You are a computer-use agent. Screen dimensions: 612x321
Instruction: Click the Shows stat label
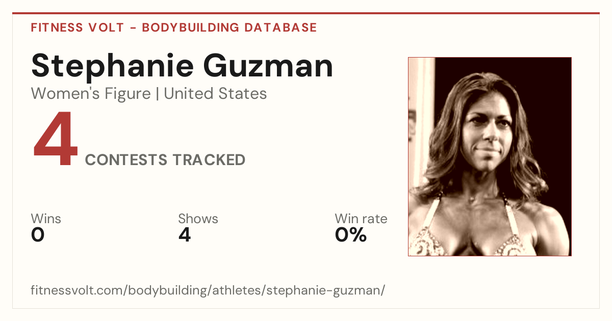coord(198,219)
